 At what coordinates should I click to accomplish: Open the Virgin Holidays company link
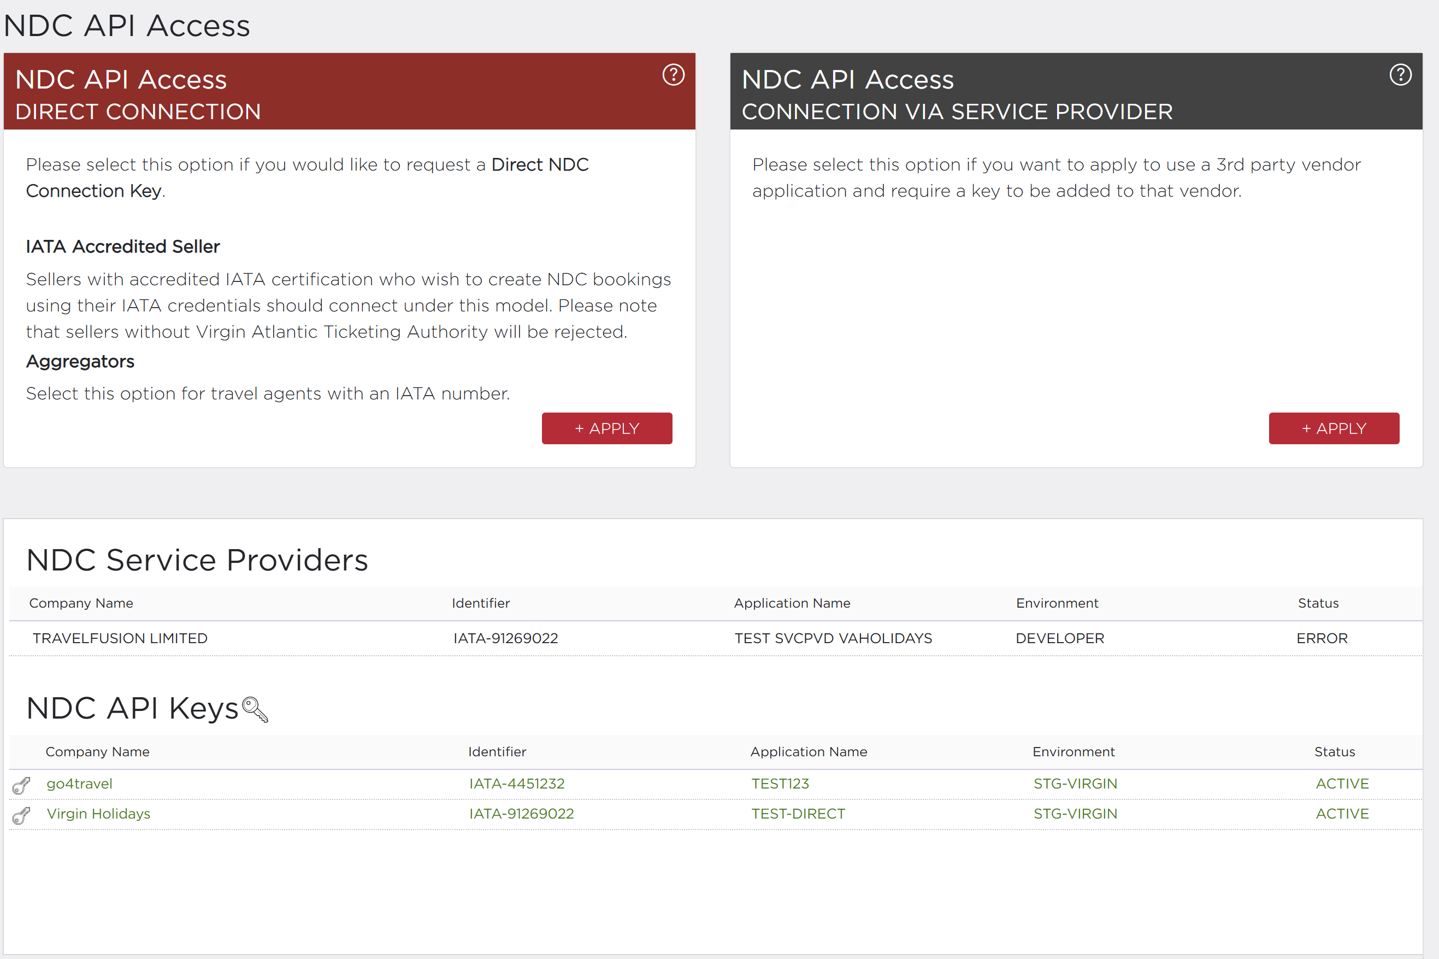pos(98,814)
